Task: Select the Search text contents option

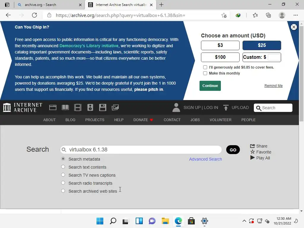Action: [x=63, y=167]
